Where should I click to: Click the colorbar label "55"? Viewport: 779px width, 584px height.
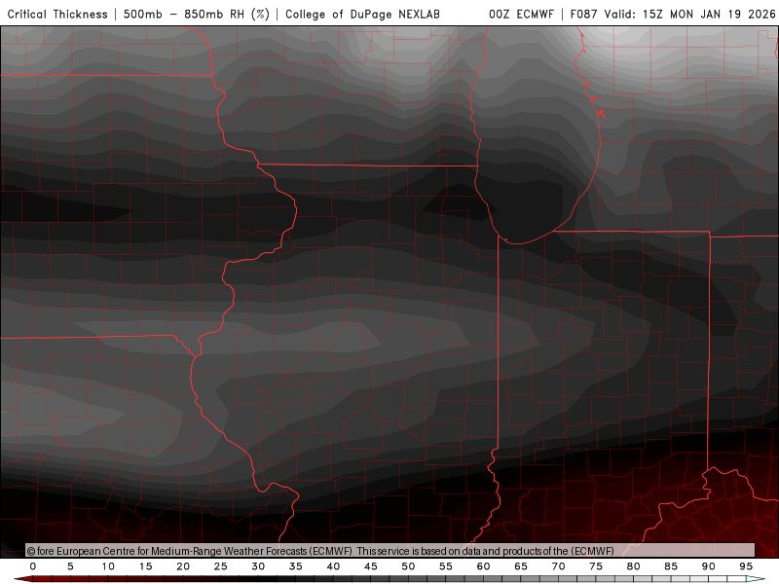pos(446,566)
